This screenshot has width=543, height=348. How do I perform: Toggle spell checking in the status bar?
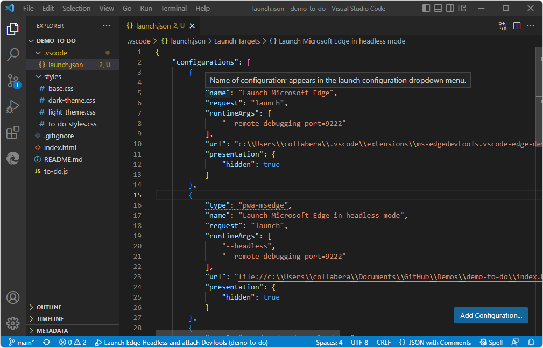tap(491, 342)
